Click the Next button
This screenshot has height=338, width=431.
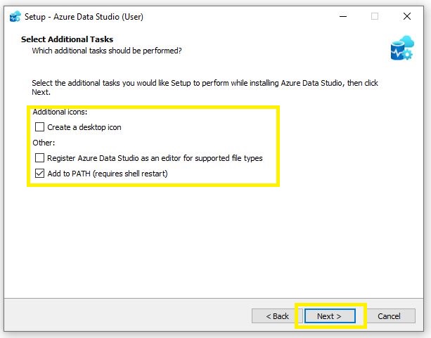[x=330, y=316]
